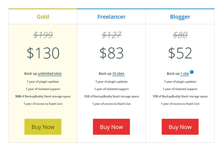The height and width of the screenshot is (146, 221).
Task: Open the "unlimited sites" link
Action: click(50, 74)
